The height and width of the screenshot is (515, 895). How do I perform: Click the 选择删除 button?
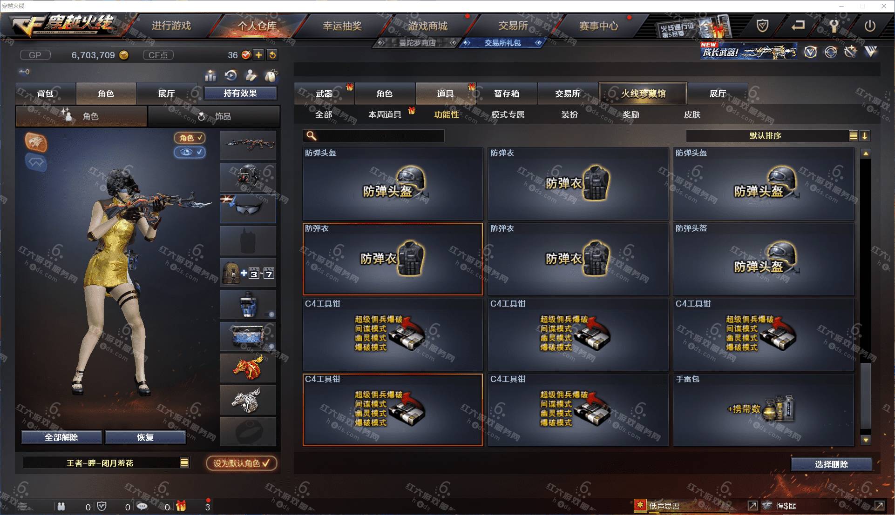(x=831, y=464)
